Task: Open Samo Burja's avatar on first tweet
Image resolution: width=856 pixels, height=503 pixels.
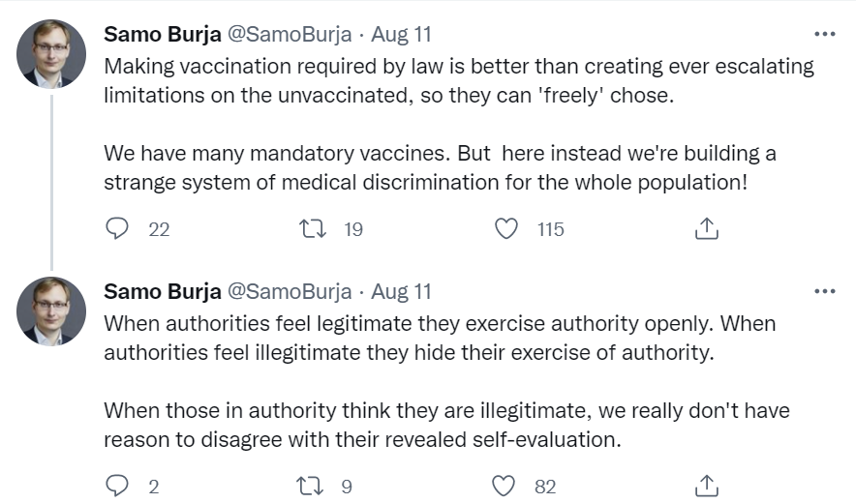Action: 51,54
